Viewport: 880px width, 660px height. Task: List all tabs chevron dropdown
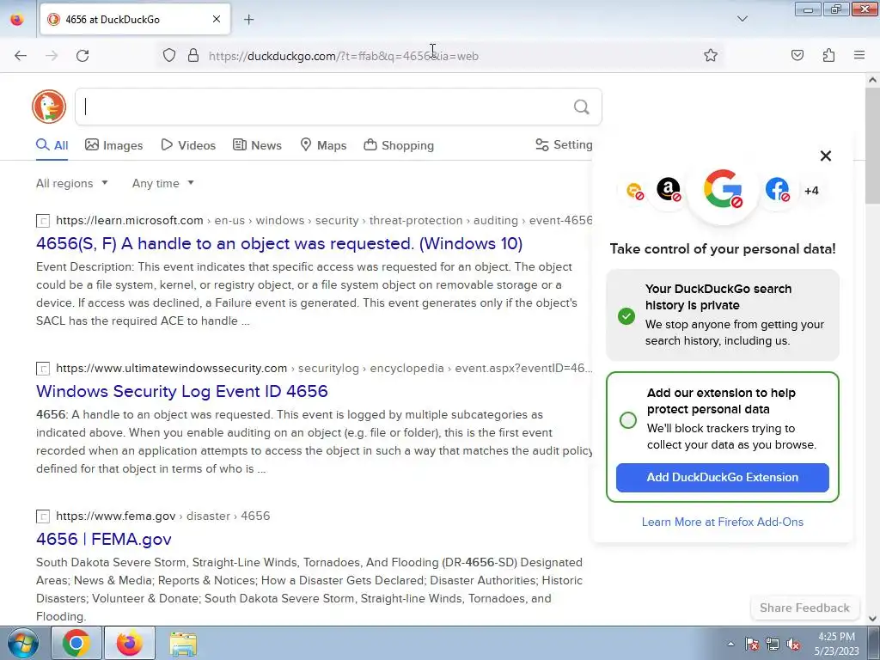coord(742,19)
